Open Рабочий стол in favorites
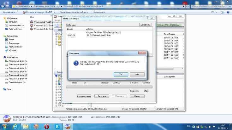Image resolution: width=232 pixels, height=130 pixels. (x=14, y=29)
